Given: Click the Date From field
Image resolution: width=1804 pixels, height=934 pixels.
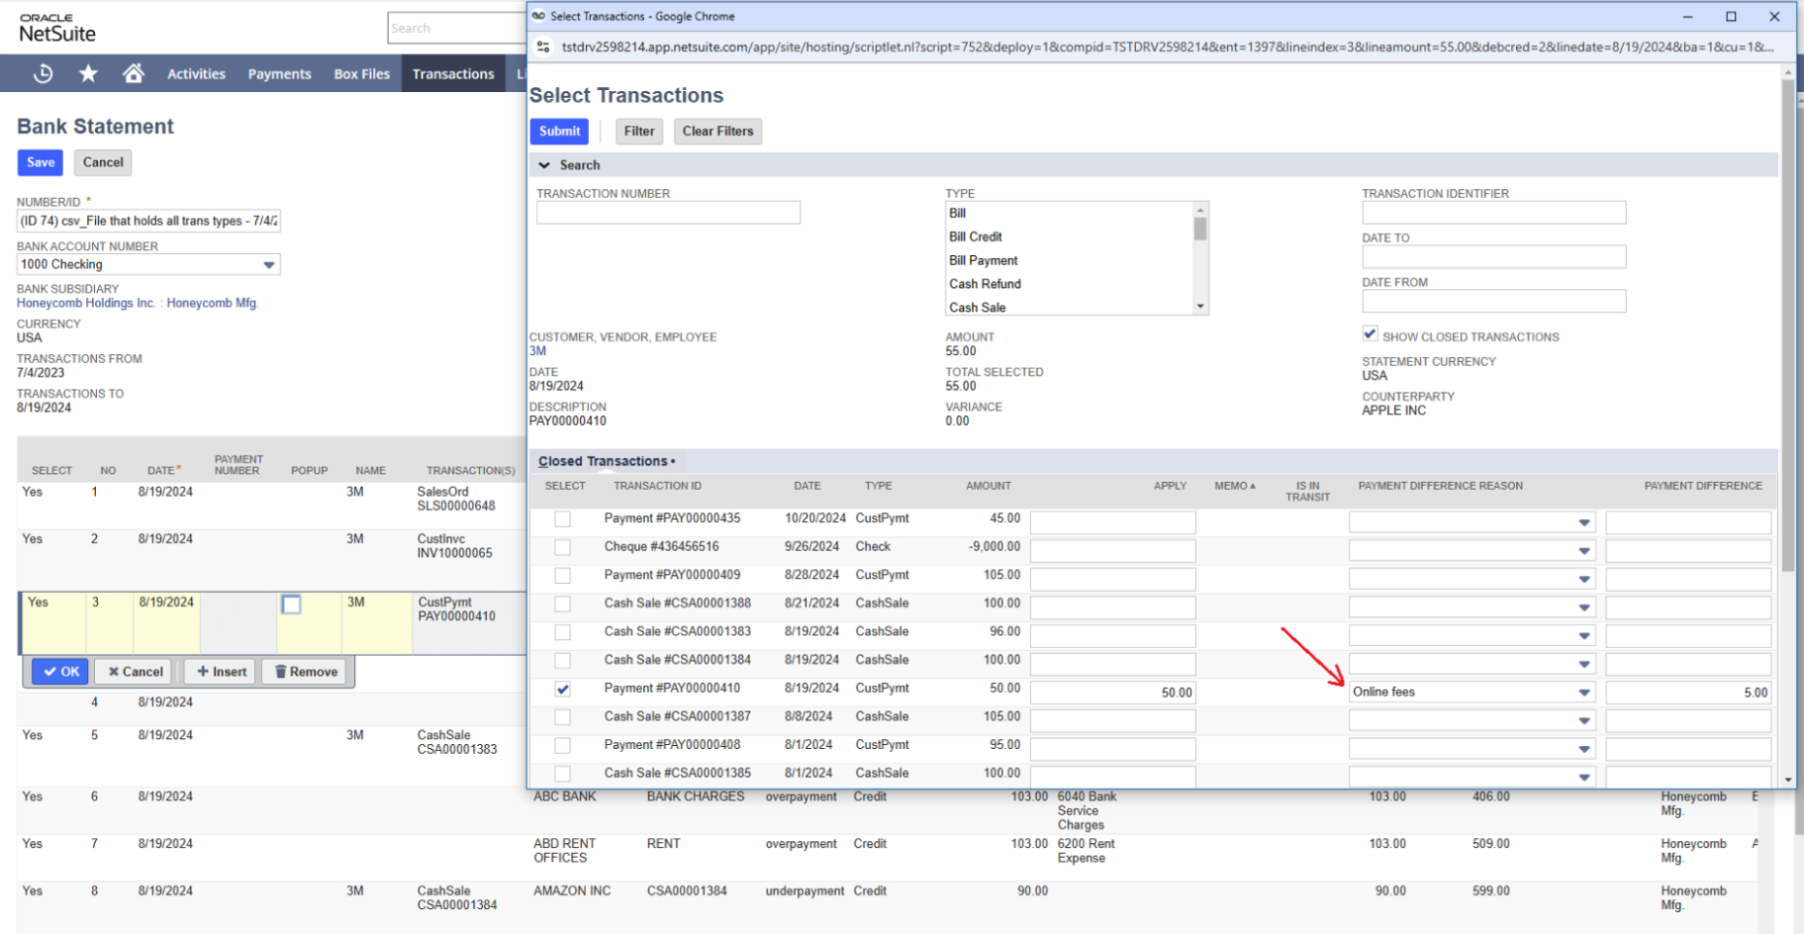Looking at the screenshot, I should pos(1493,301).
